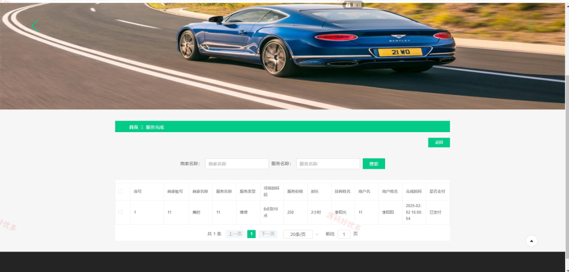
Task: Click the 8点到10点 time slot cell
Action: (x=271, y=212)
